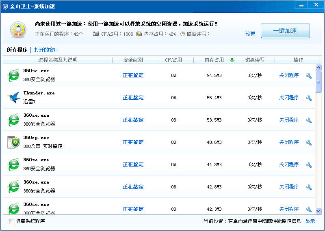Click the green sort arrow beside 内存占用
Image resolution: width=325 pixels, height=231 pixels.
click(x=232, y=60)
